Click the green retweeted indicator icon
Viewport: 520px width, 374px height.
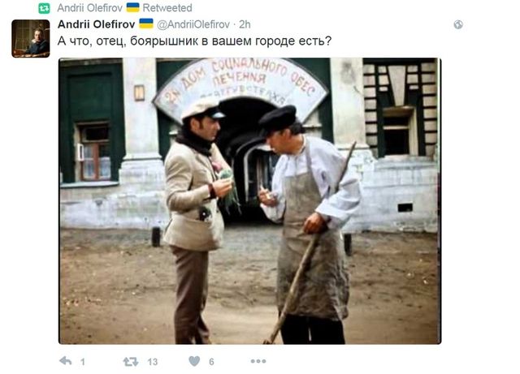point(44,8)
